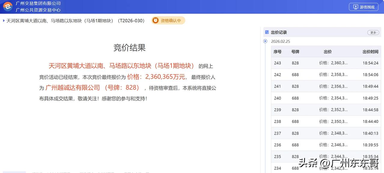Click the 更多 button in bid records
This screenshot has height=173, width=384.
[373, 32]
